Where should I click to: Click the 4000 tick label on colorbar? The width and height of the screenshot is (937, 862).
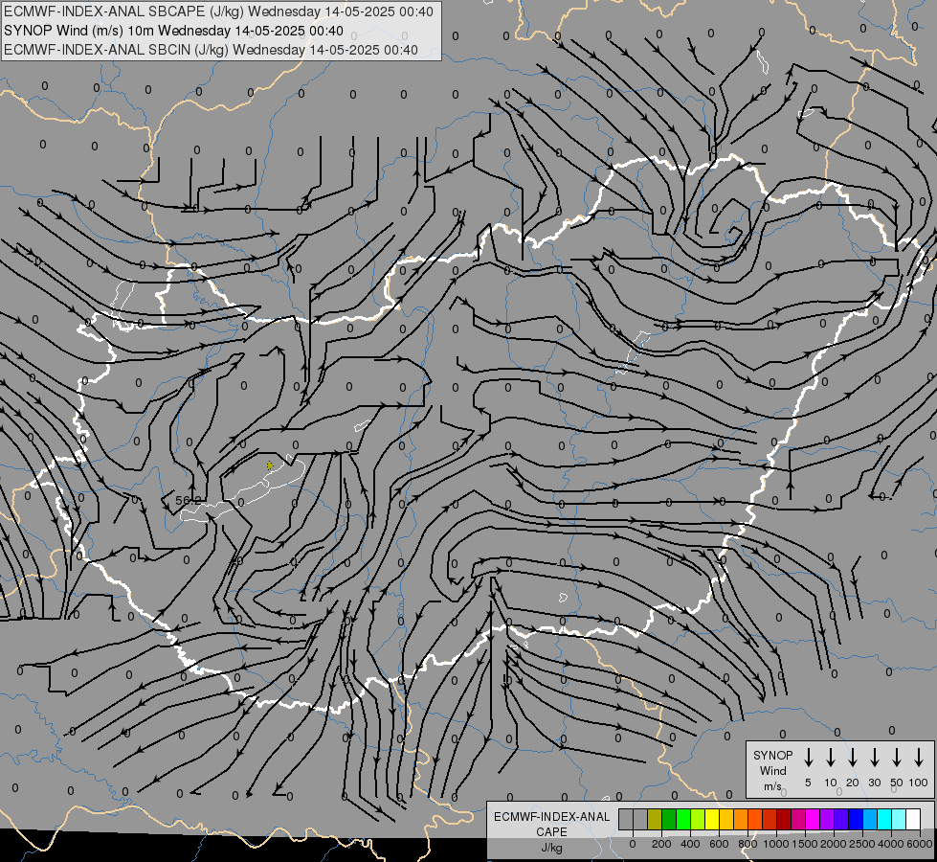pyautogui.click(x=891, y=844)
